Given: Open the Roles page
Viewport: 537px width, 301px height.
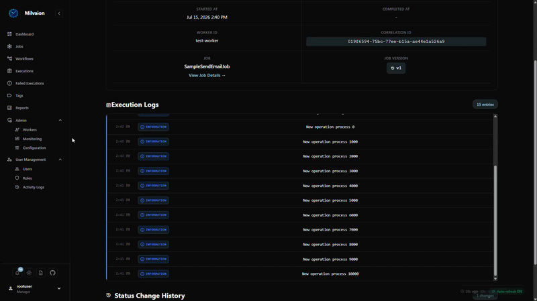Looking at the screenshot, I should (x=27, y=178).
